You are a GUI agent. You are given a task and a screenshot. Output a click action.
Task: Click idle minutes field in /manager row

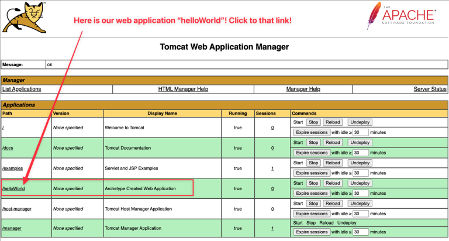click(x=361, y=232)
